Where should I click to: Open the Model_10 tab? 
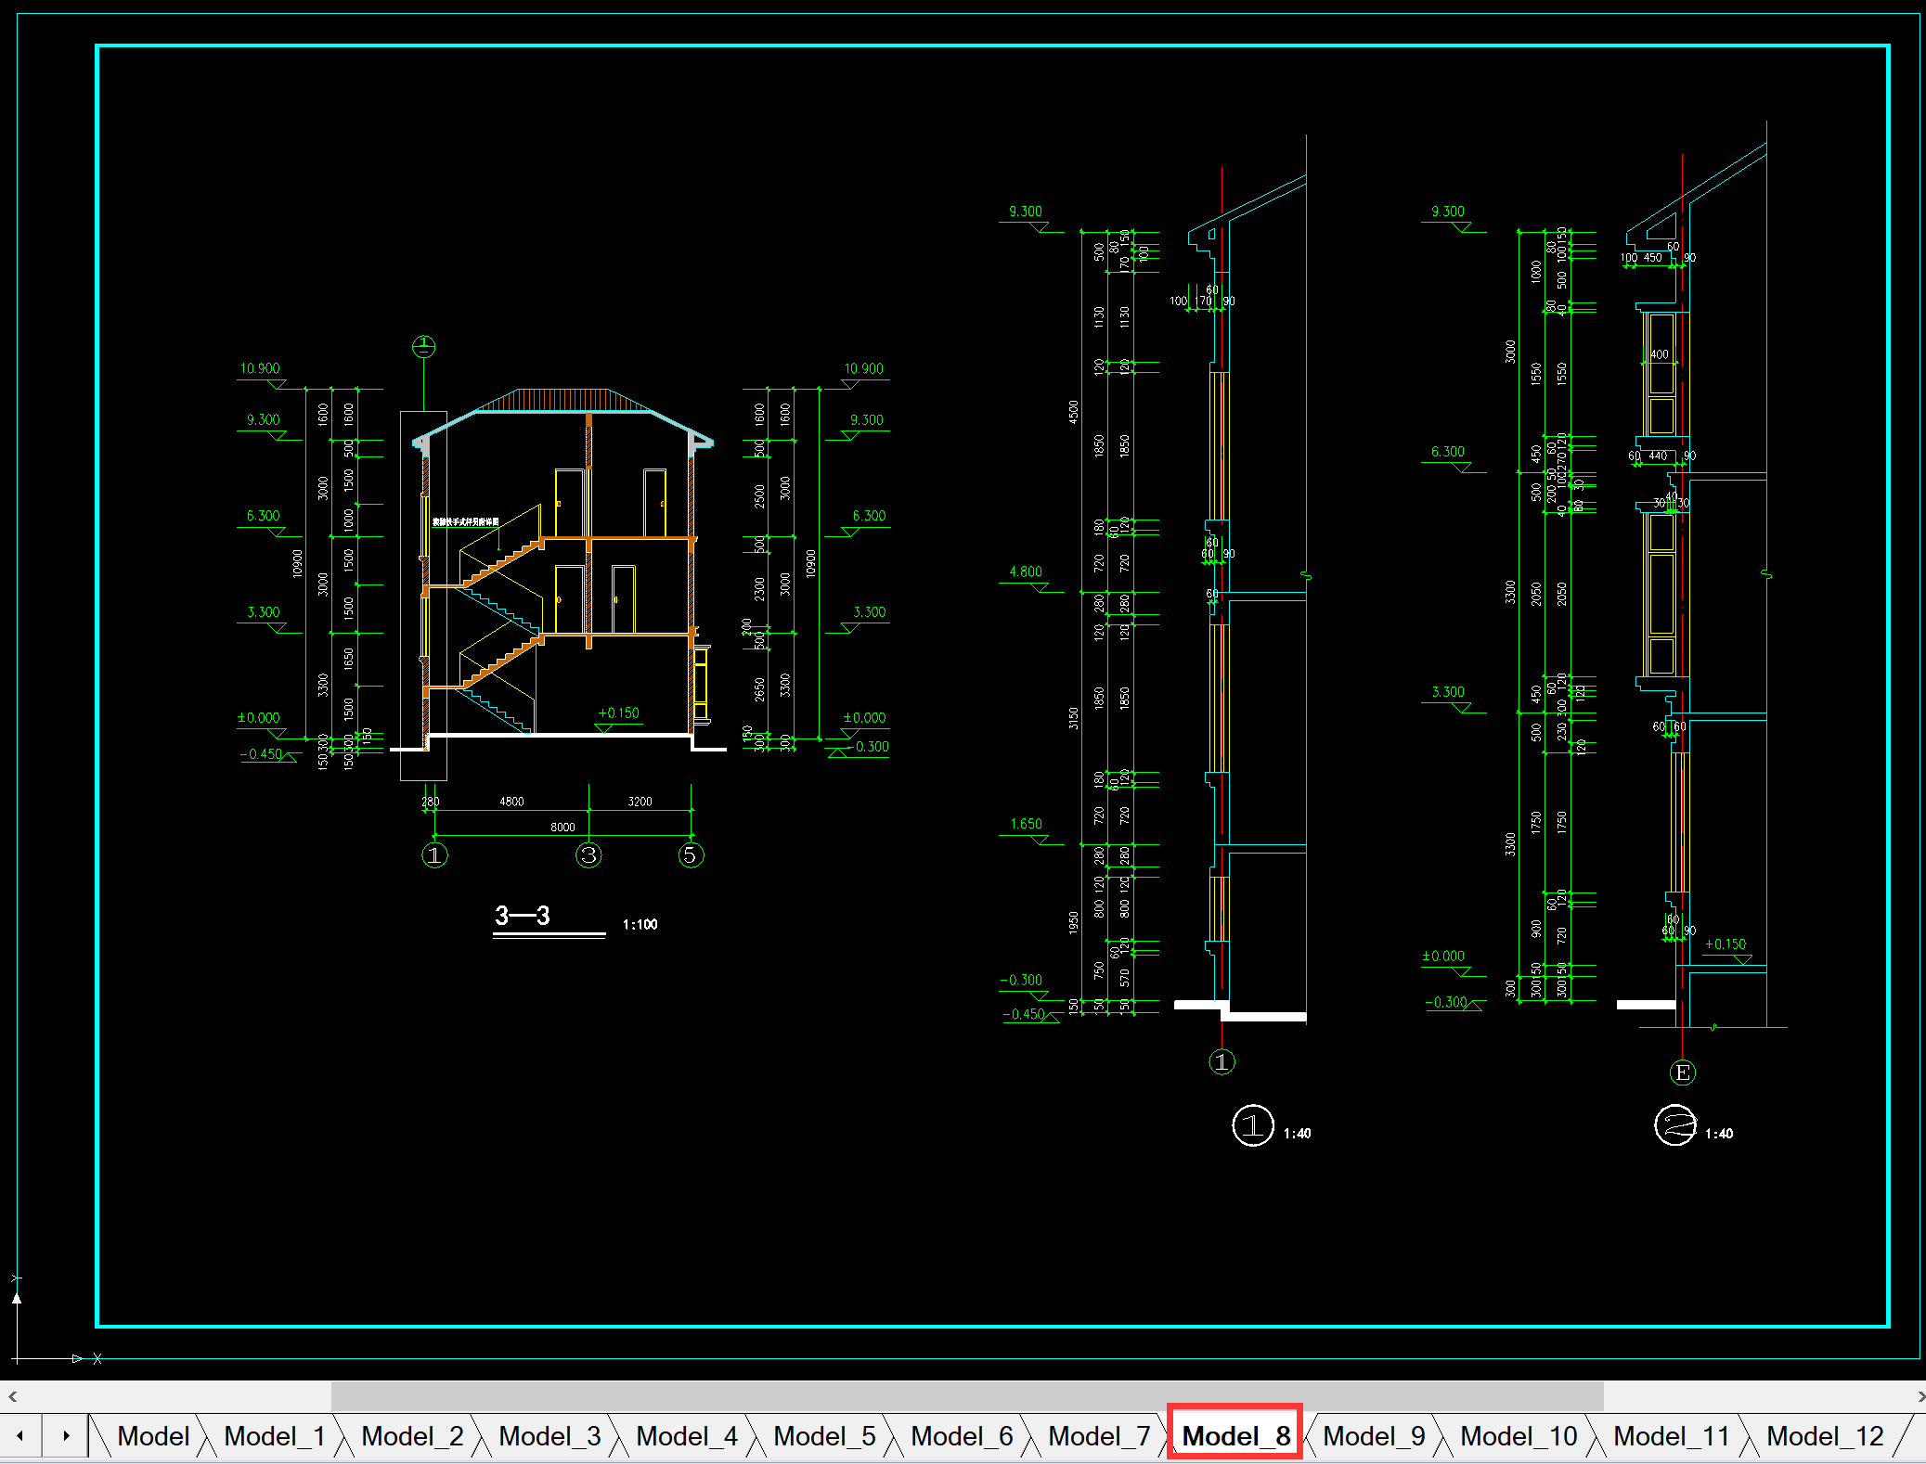click(1519, 1436)
